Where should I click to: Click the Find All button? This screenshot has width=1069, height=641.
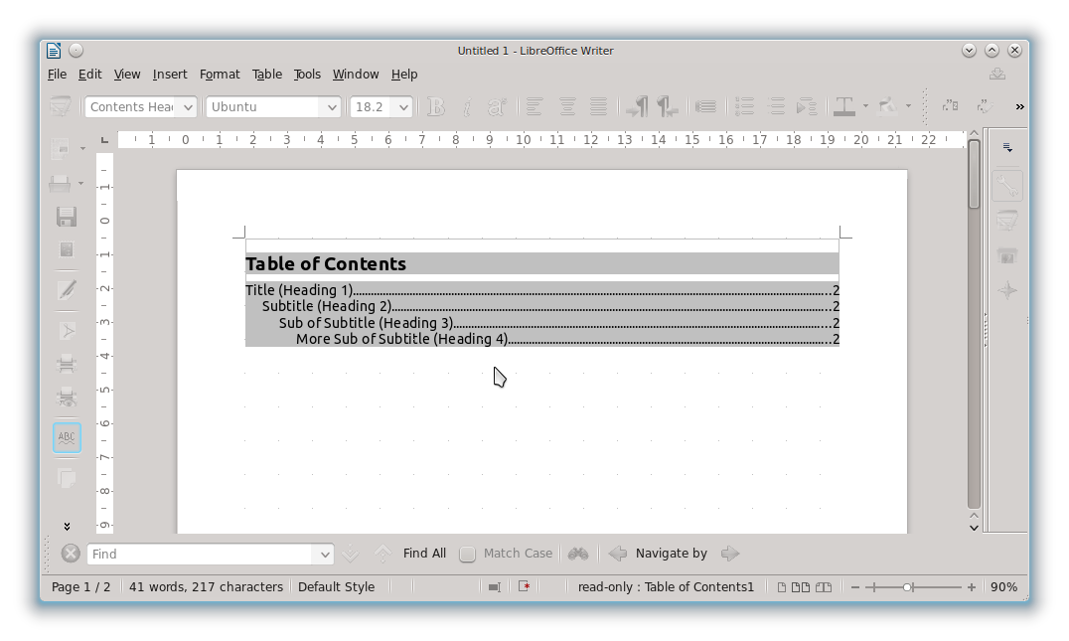[424, 554]
